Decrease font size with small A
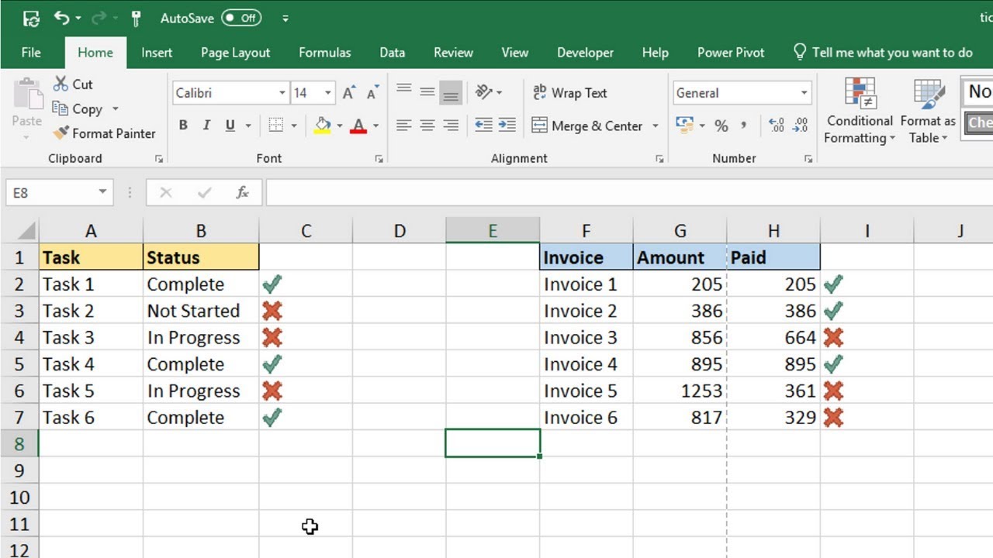Screen dimensions: 993x558 [372, 93]
